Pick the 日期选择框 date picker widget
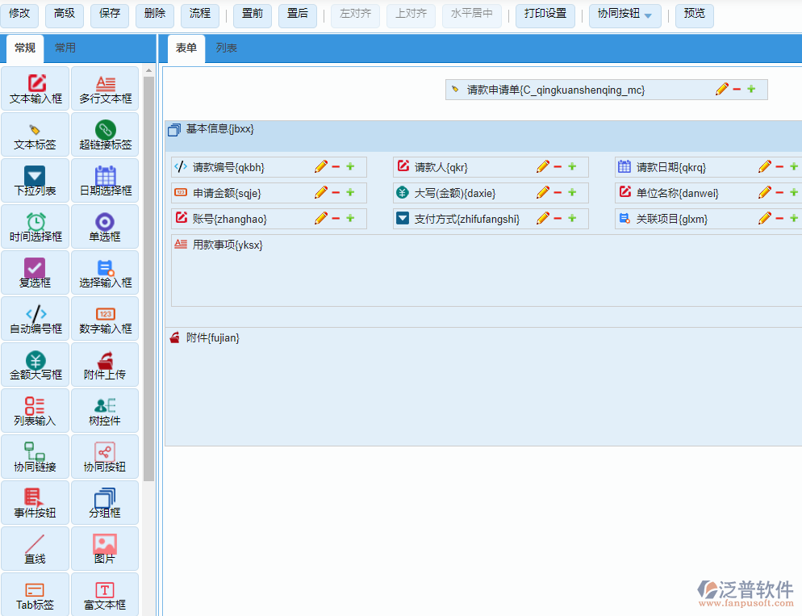 (x=105, y=181)
